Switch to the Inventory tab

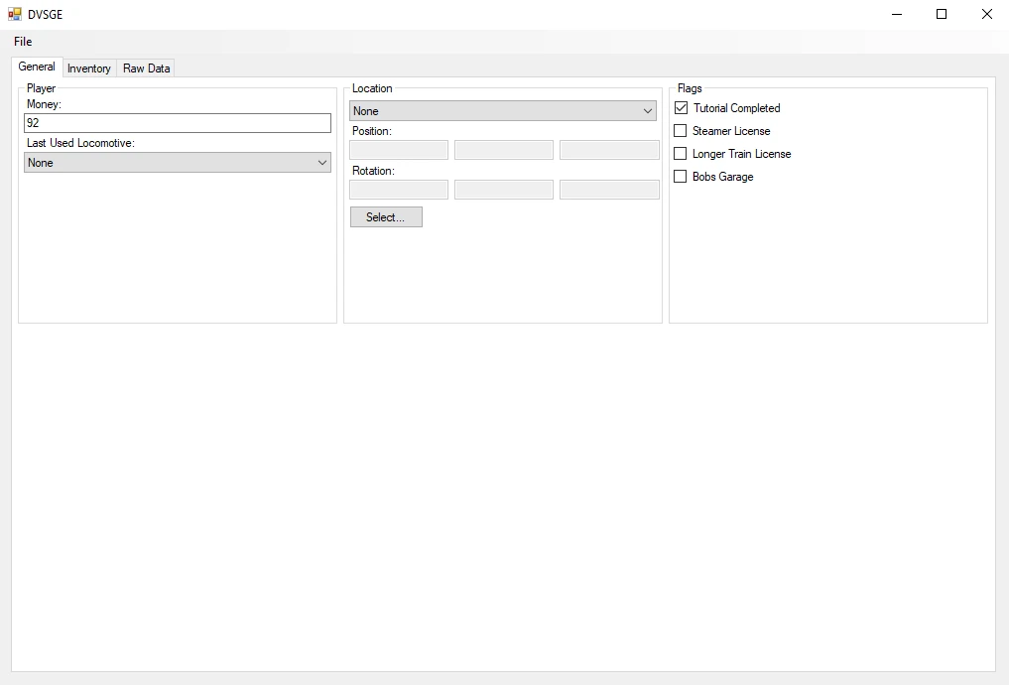(89, 68)
